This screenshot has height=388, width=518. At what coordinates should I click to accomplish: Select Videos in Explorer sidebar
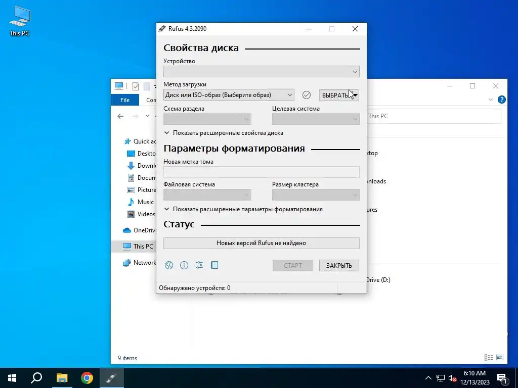[142, 214]
